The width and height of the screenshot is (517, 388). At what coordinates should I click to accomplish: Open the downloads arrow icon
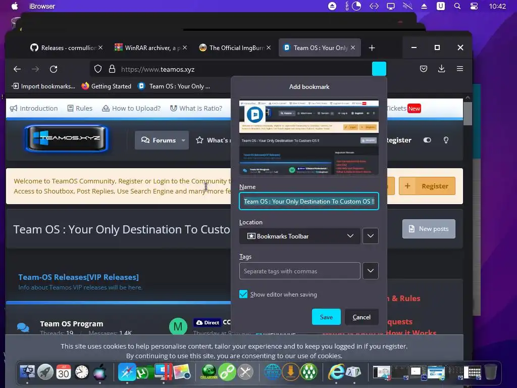click(441, 69)
